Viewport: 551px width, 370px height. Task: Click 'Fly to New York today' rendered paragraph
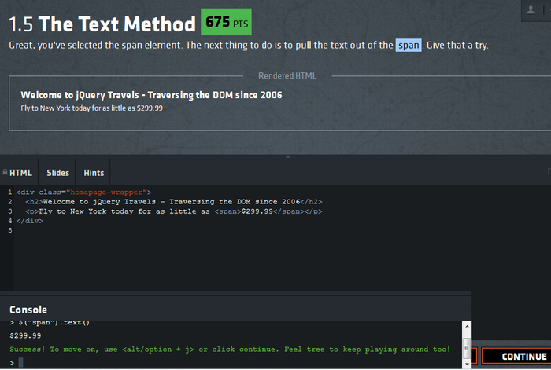click(92, 108)
